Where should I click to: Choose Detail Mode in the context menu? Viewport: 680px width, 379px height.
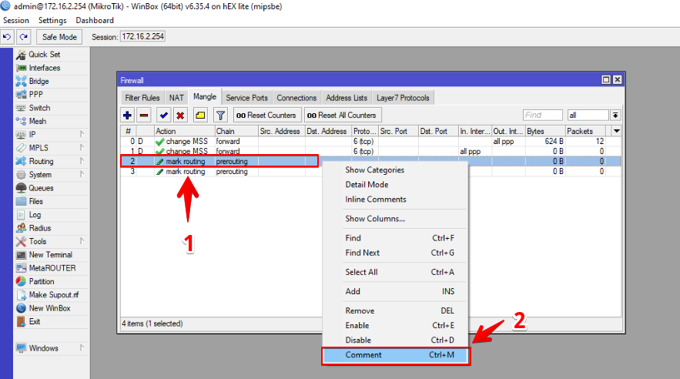tap(396, 184)
